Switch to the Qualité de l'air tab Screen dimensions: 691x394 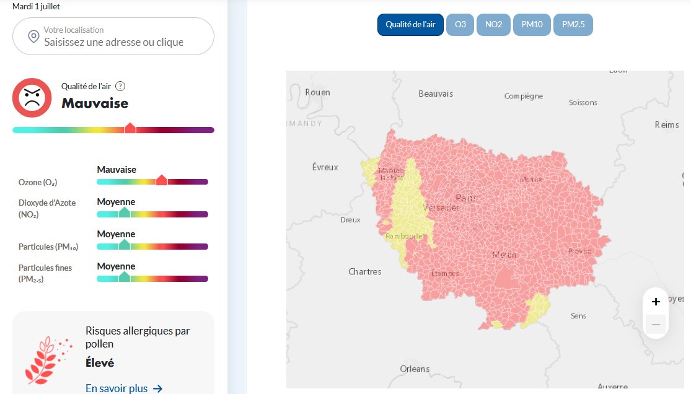tap(410, 25)
